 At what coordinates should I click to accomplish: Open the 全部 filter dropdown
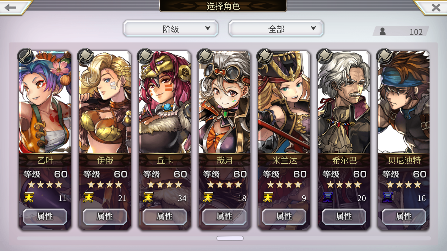pyautogui.click(x=276, y=29)
